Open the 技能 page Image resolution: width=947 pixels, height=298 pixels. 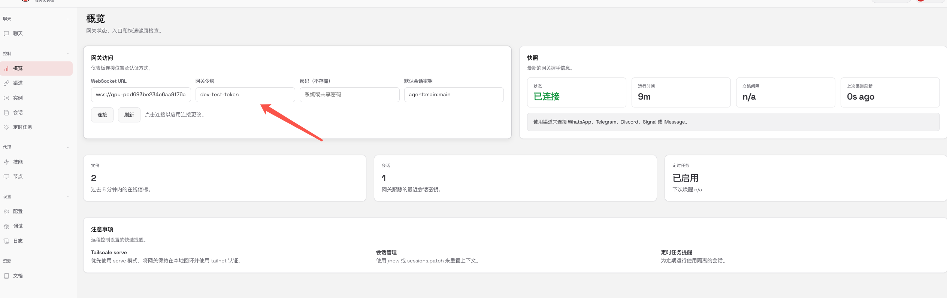tap(36, 162)
